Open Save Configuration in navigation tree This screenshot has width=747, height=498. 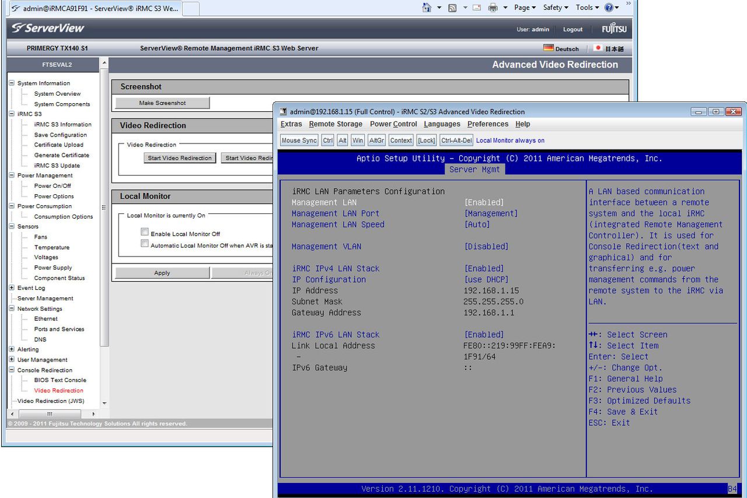[x=60, y=135]
